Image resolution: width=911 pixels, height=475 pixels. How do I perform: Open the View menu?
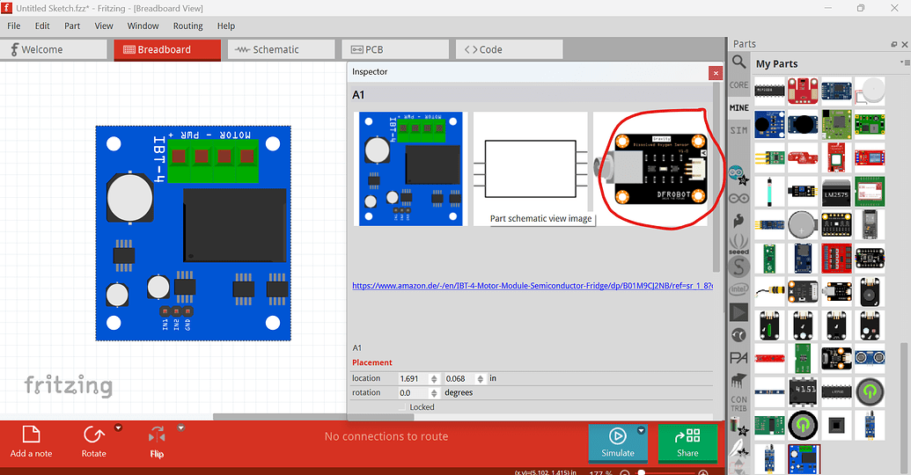[104, 26]
